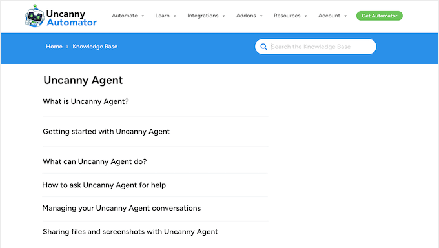Expand dropdown arrow next to Addons
The height and width of the screenshot is (248, 439).
click(x=261, y=16)
